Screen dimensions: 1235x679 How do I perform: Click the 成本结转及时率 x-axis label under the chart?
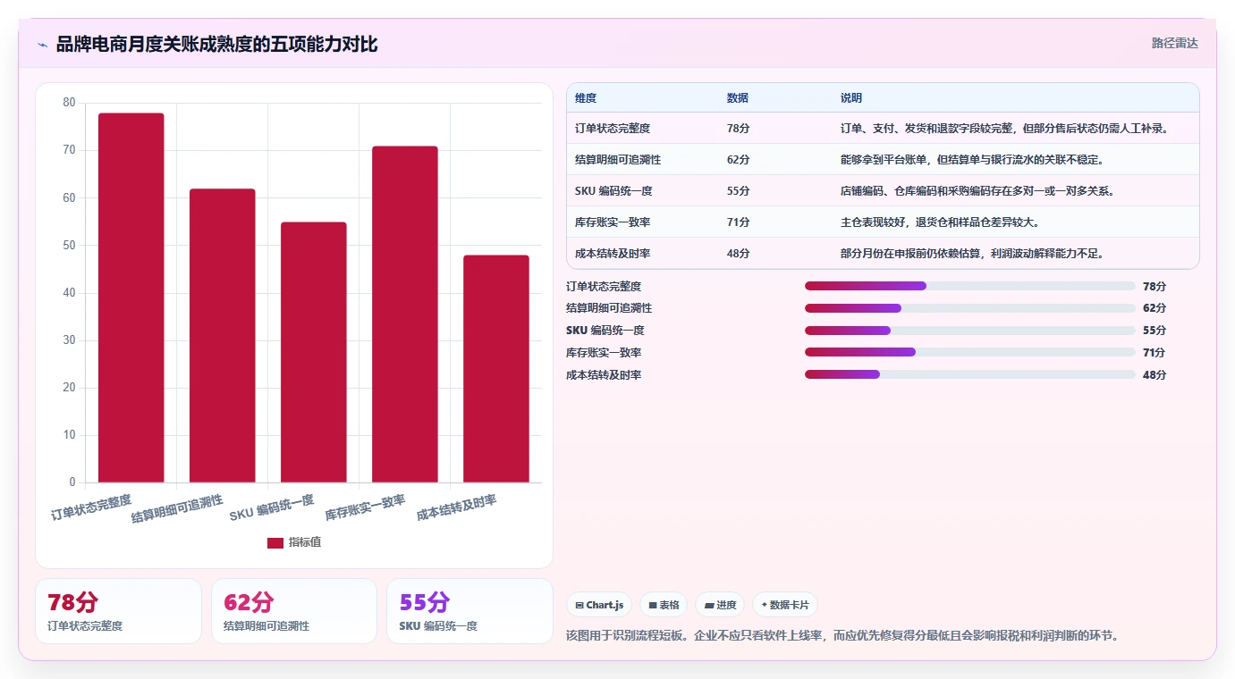pos(456,507)
